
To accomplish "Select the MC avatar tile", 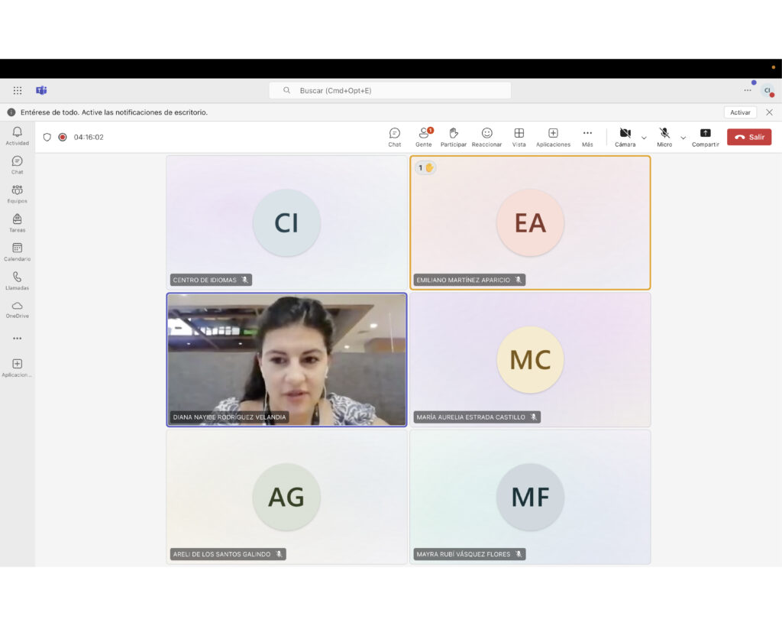I will (x=530, y=359).
